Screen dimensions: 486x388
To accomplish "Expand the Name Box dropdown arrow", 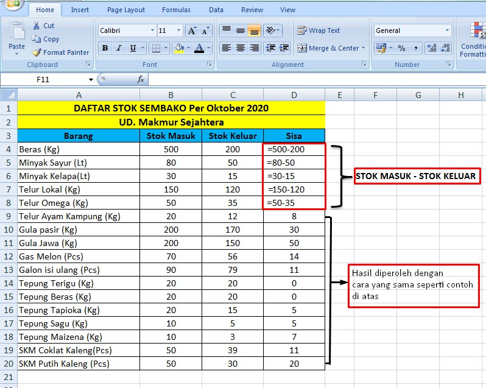I will [91, 80].
